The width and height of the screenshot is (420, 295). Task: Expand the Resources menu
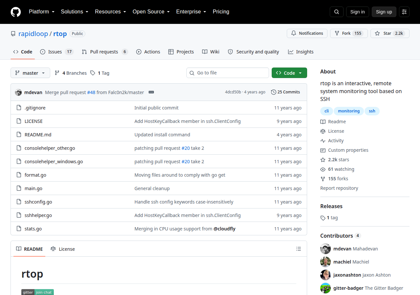(x=111, y=12)
